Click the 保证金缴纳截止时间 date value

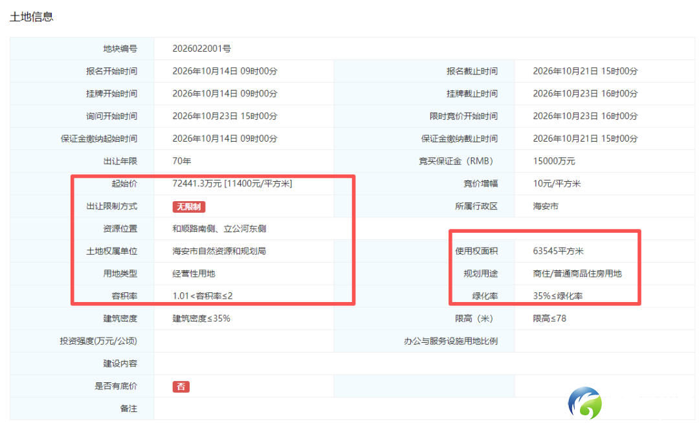(585, 139)
